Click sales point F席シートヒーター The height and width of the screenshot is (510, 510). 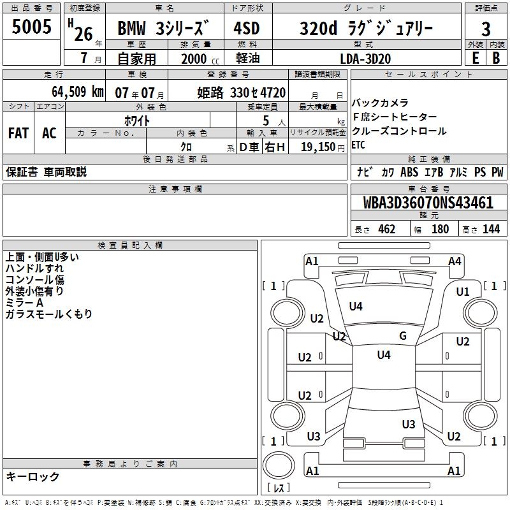pyautogui.click(x=395, y=117)
